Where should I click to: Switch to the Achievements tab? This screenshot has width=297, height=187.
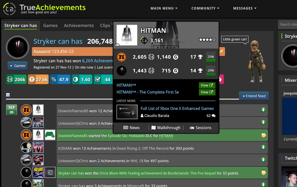click(x=79, y=26)
